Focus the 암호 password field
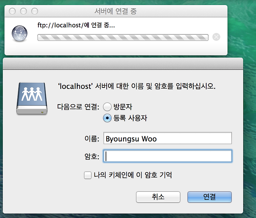This screenshot has width=256, height=218. click(167, 156)
